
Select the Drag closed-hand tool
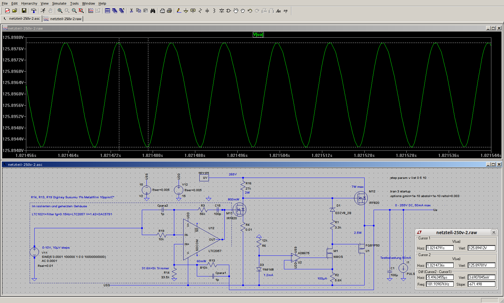243,11
